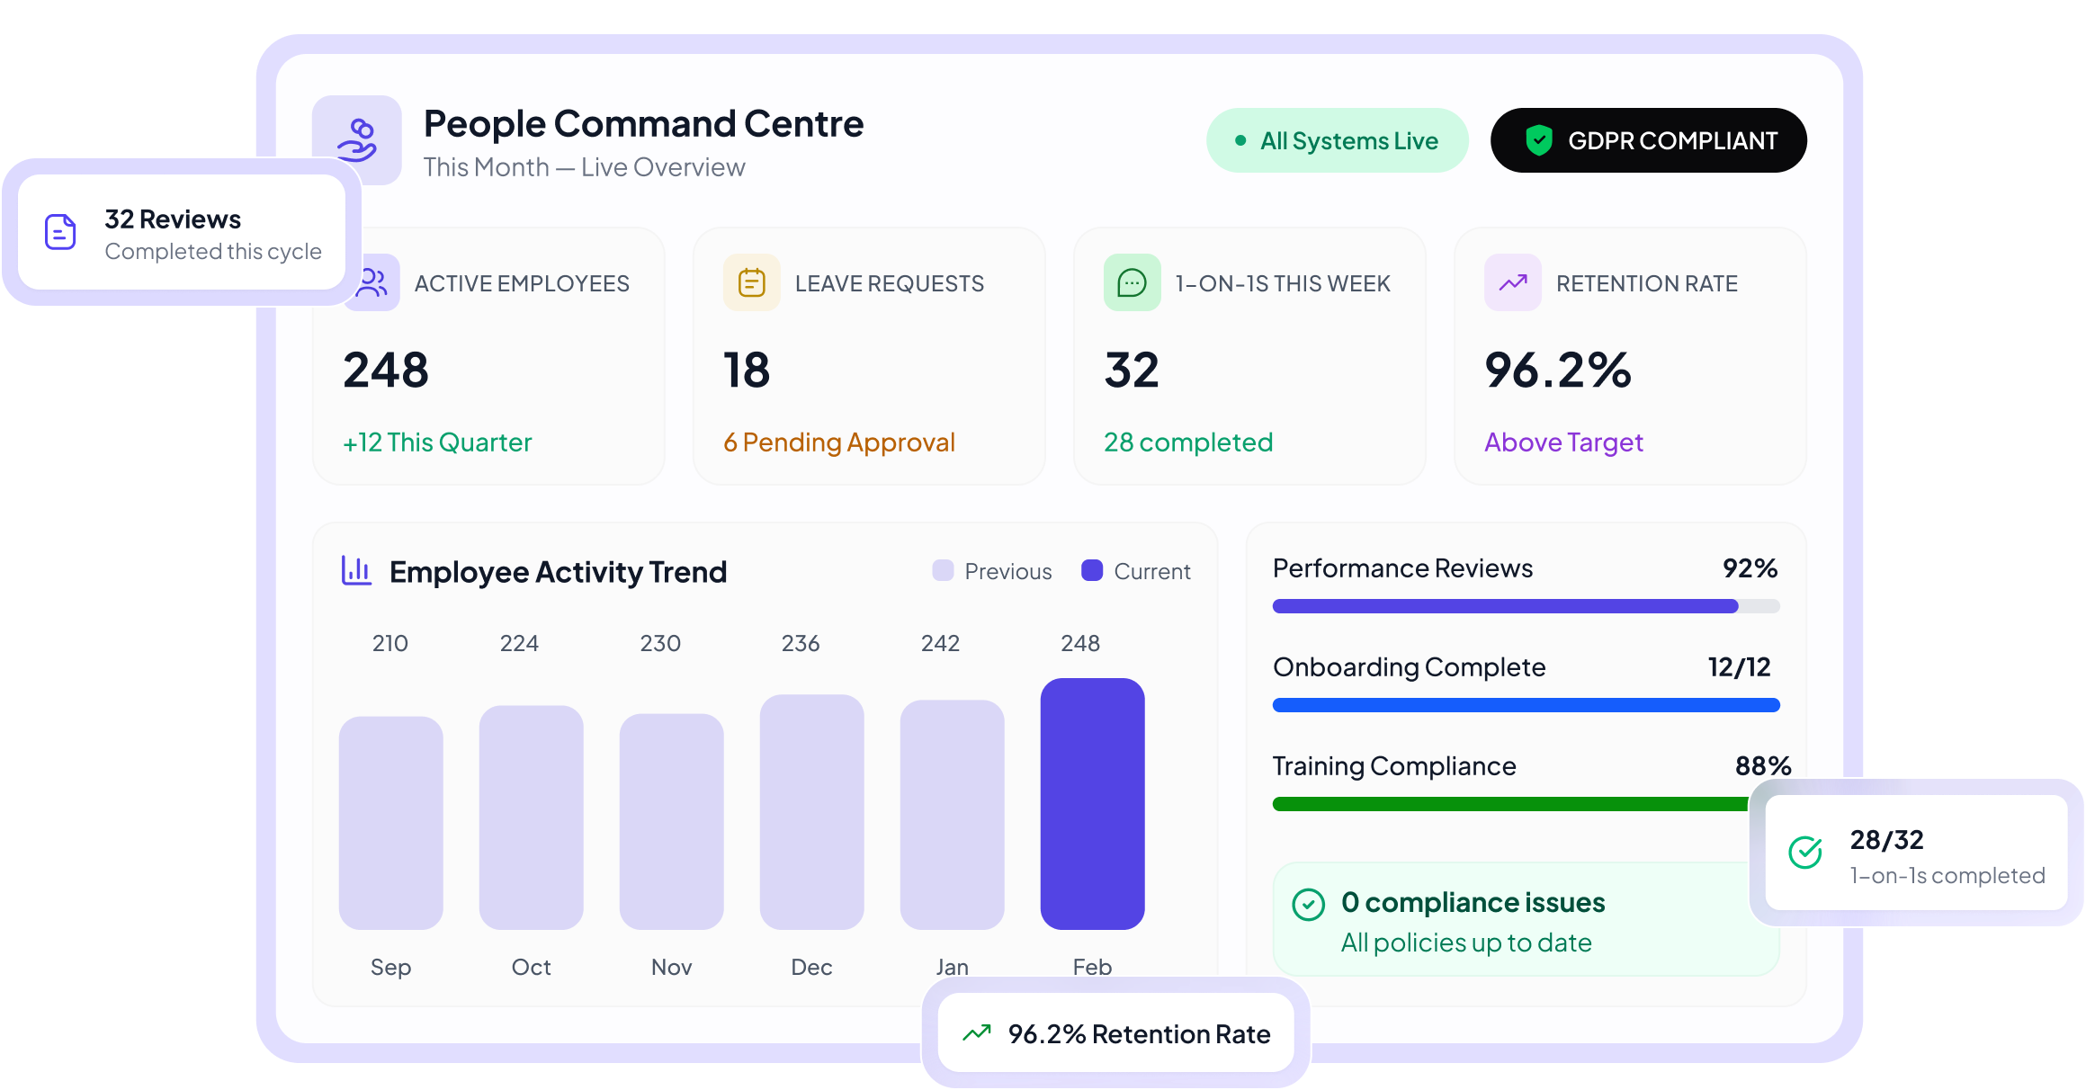
Task: Click the Employee Activity Trend heading
Action: tap(558, 572)
